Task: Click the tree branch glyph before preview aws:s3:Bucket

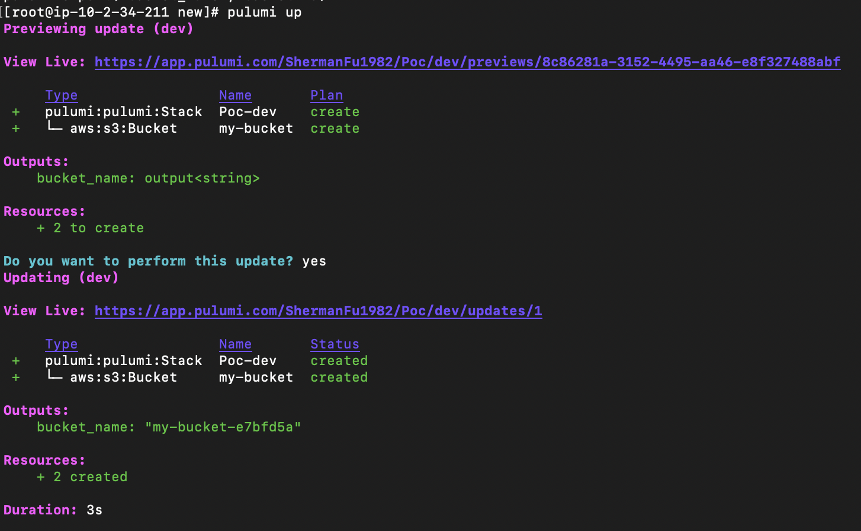Action: (54, 127)
